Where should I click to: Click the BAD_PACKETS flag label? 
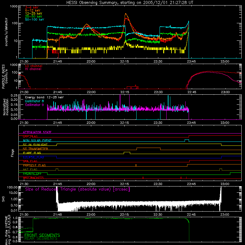point(33,178)
